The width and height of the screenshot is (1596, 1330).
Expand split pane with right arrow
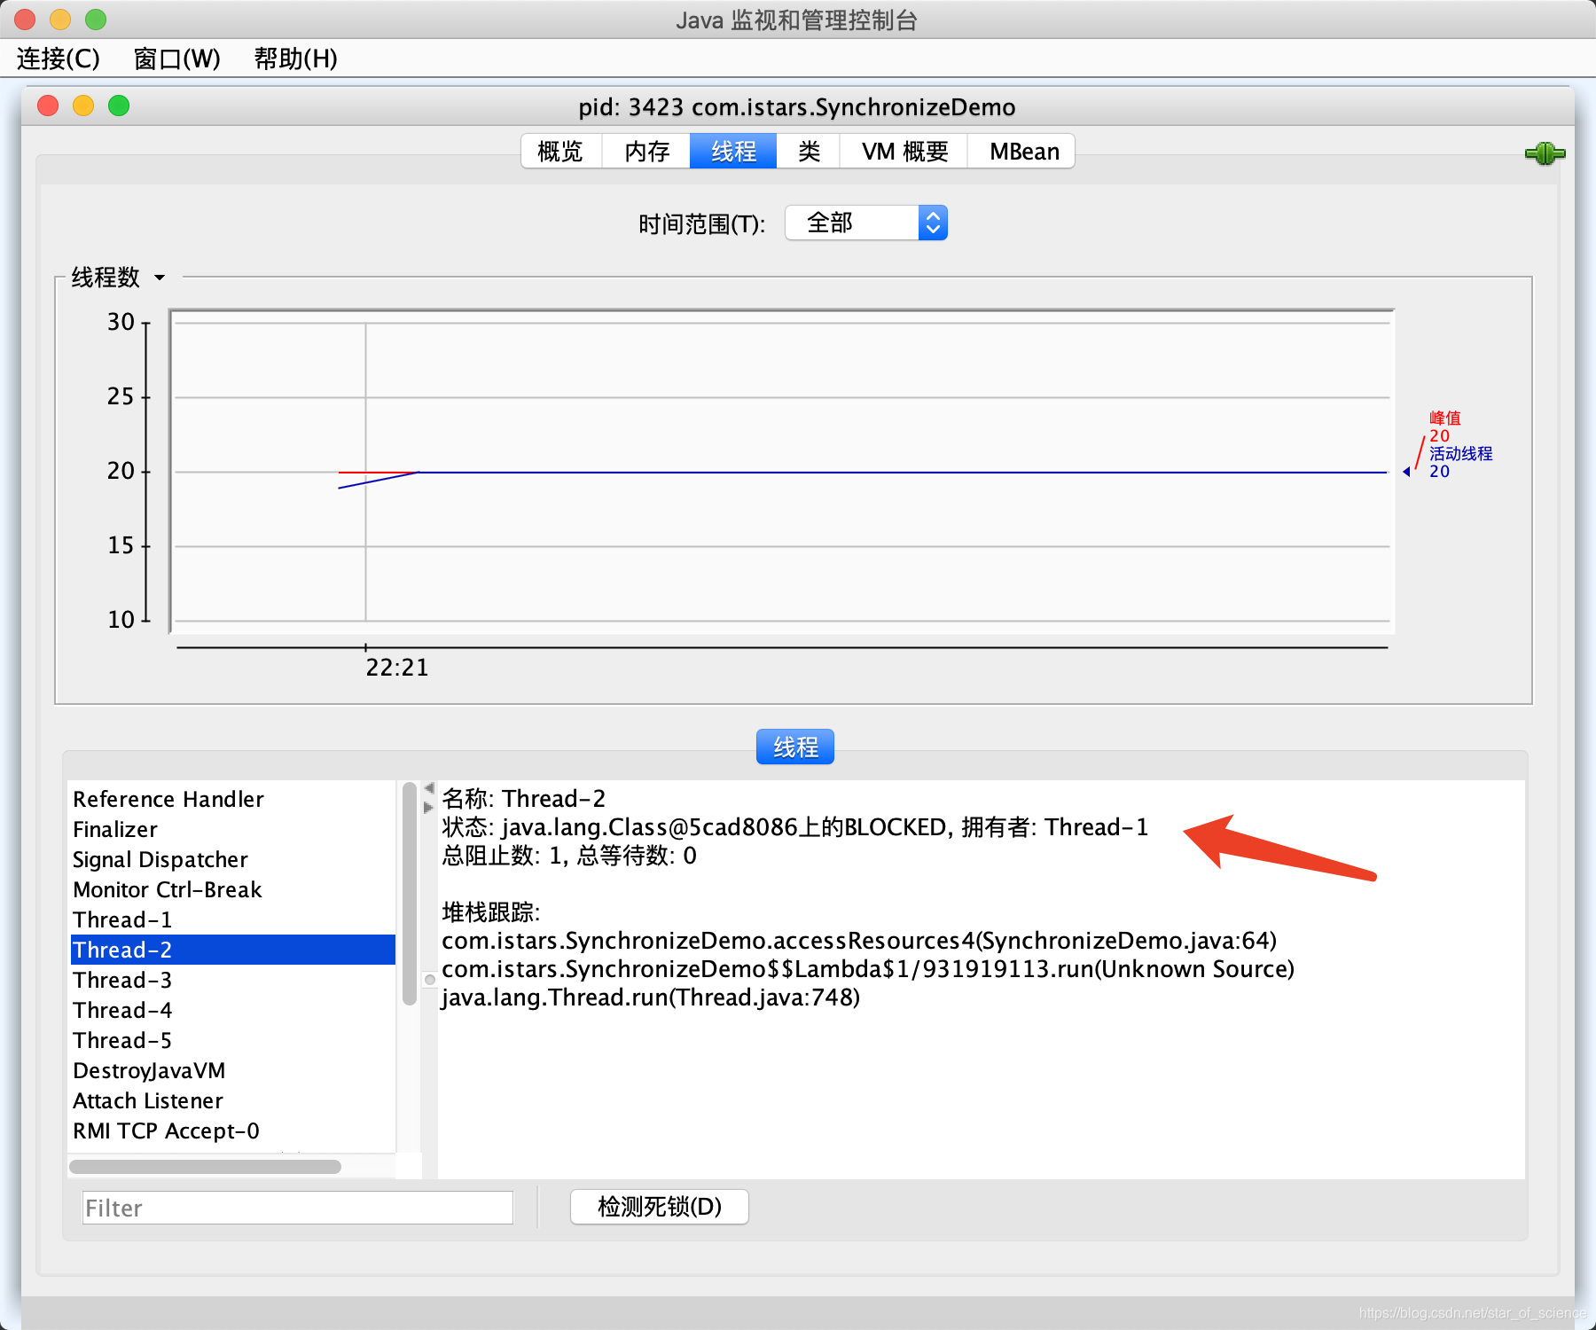[429, 808]
